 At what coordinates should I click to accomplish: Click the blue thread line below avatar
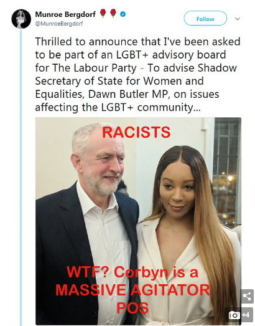(21, 178)
